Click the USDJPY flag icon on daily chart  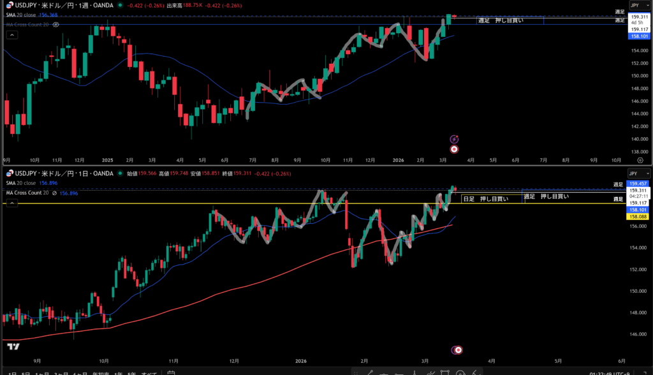pyautogui.click(x=9, y=173)
